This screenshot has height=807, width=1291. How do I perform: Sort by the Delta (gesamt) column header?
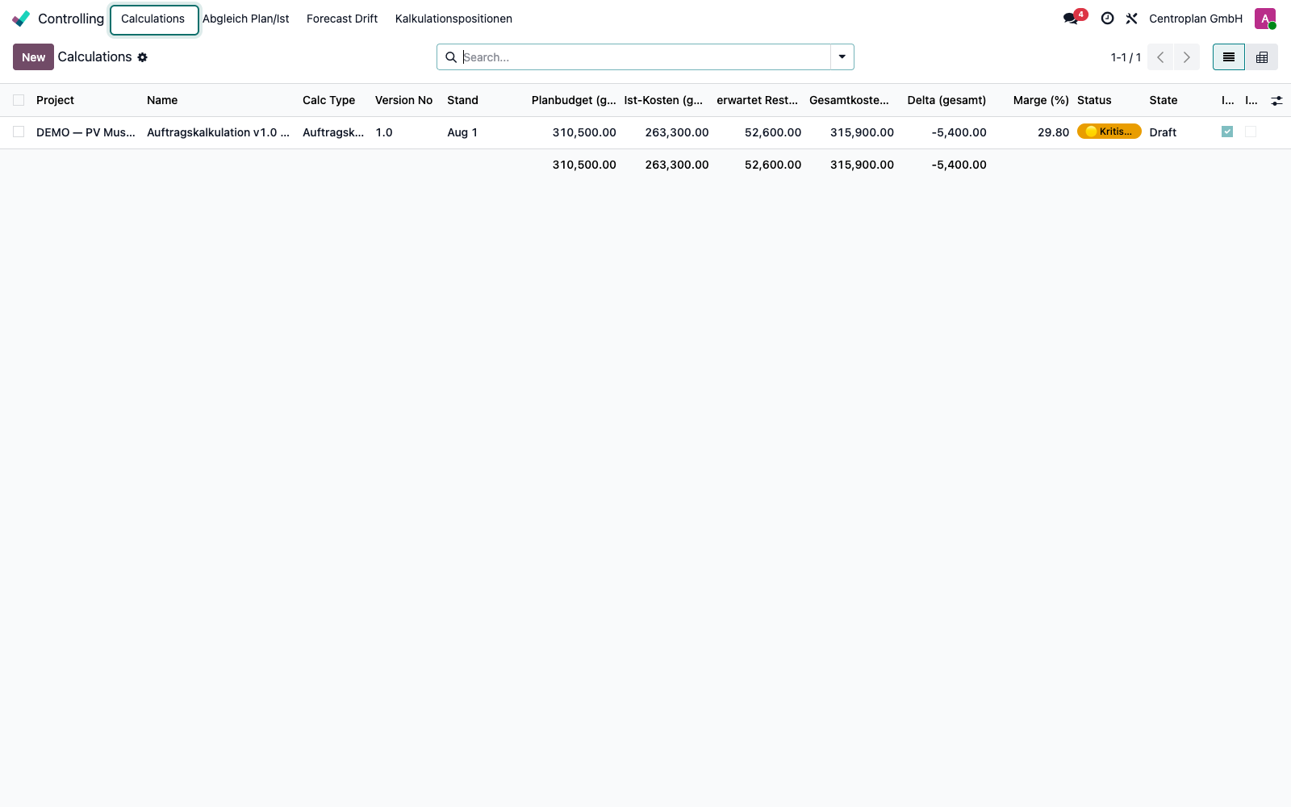(x=946, y=100)
